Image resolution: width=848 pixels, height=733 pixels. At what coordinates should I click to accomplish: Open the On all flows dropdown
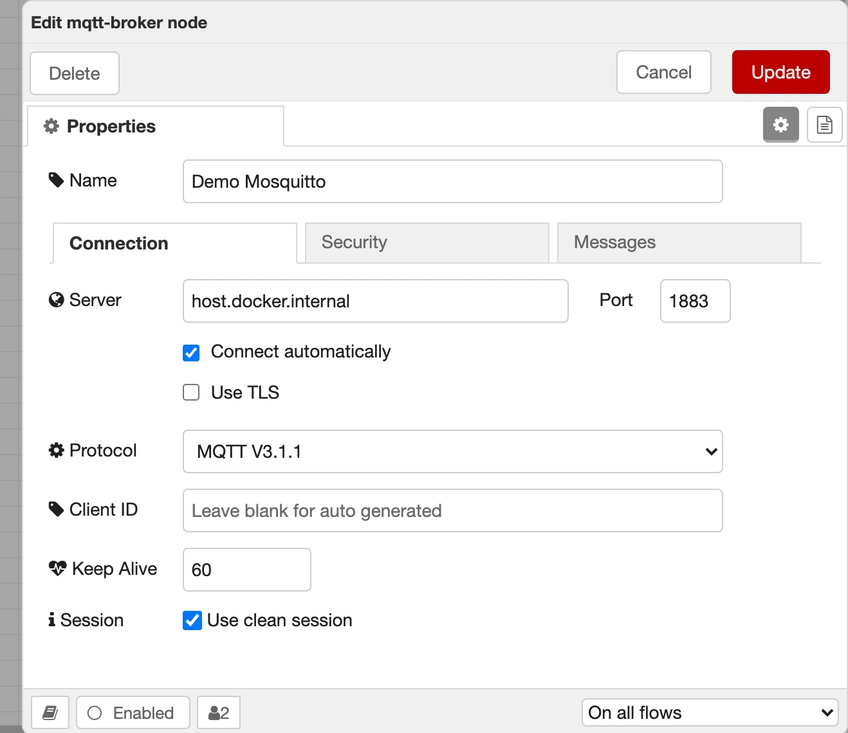710,712
